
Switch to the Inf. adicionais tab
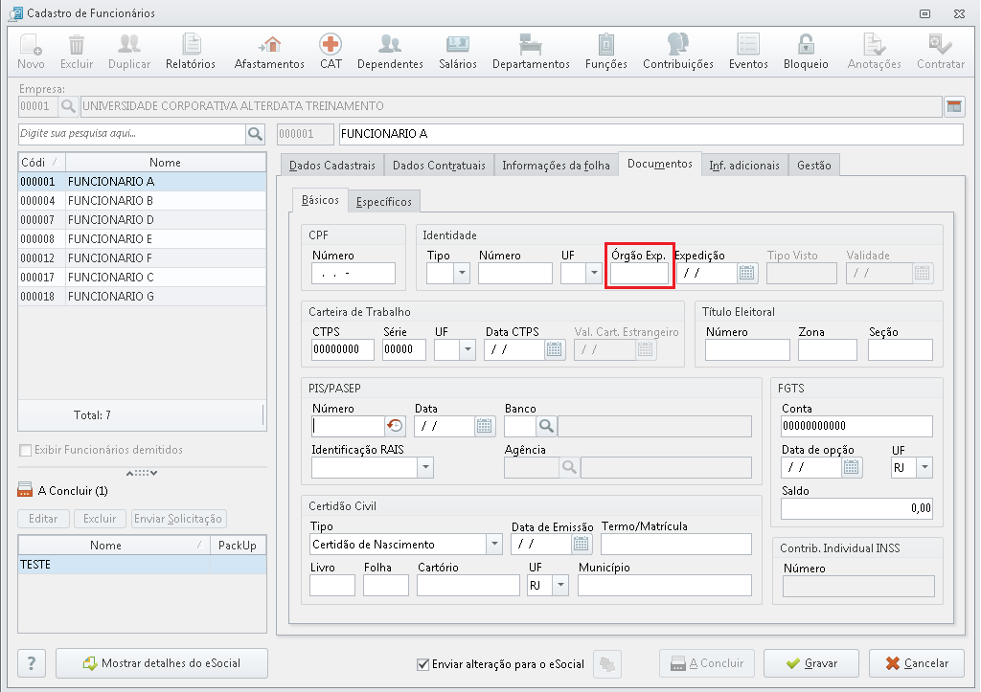pos(744,165)
